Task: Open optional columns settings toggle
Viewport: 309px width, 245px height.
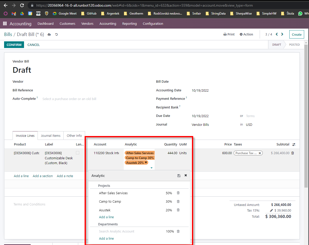Action: (294, 144)
